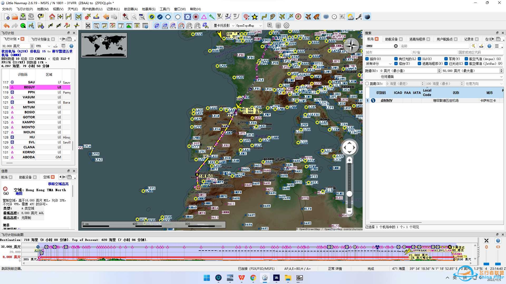This screenshot has height=284, width=506.
Task: Open the OpenTopoMap theme dropdown
Action: (249, 26)
